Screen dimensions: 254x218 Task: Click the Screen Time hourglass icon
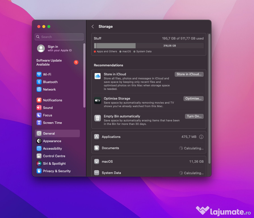point(39,123)
